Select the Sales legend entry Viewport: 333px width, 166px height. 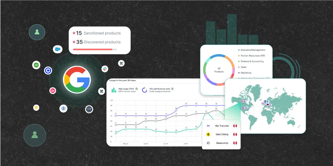pyautogui.click(x=242, y=67)
